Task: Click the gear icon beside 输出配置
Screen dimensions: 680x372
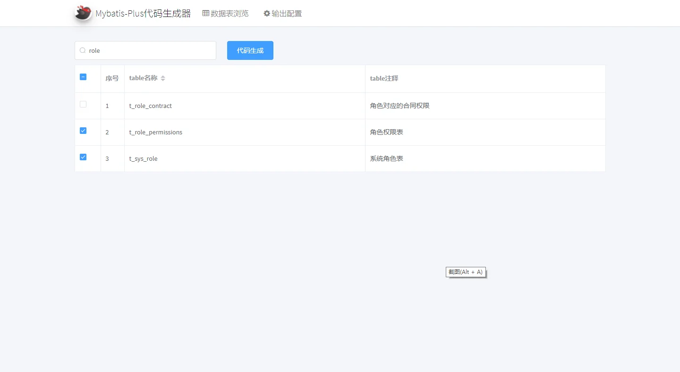Action: point(267,13)
